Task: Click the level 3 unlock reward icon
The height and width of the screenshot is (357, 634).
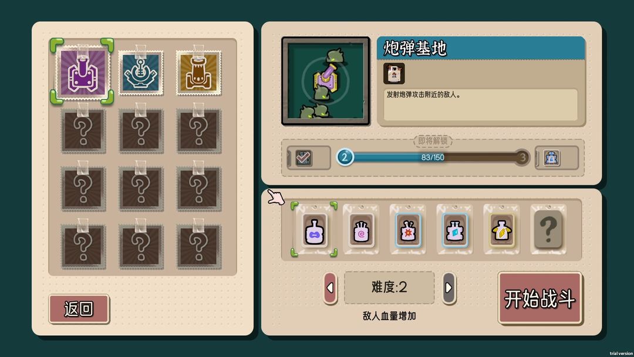Action: 551,158
